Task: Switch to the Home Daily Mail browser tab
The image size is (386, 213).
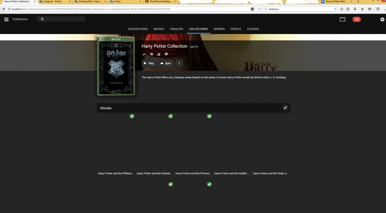Action: (337, 2)
